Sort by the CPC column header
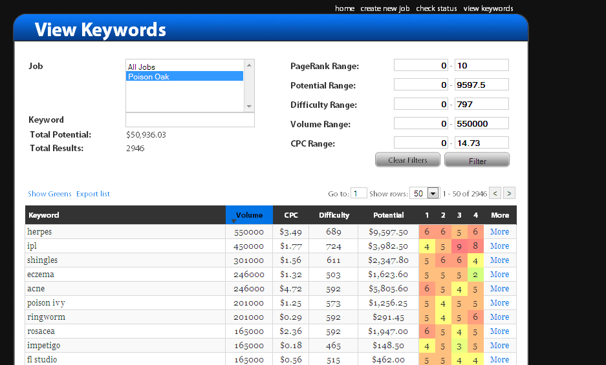 (291, 215)
